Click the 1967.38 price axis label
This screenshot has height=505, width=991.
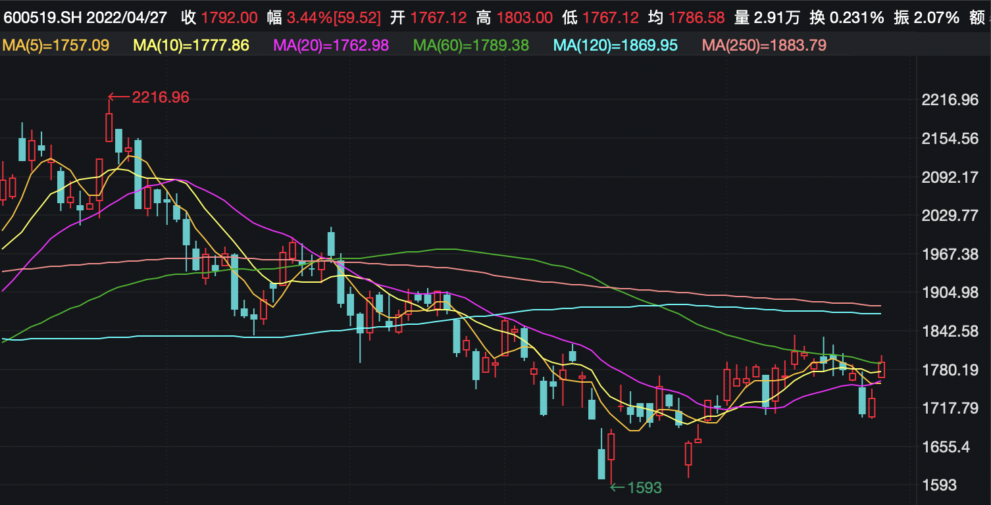[952, 254]
